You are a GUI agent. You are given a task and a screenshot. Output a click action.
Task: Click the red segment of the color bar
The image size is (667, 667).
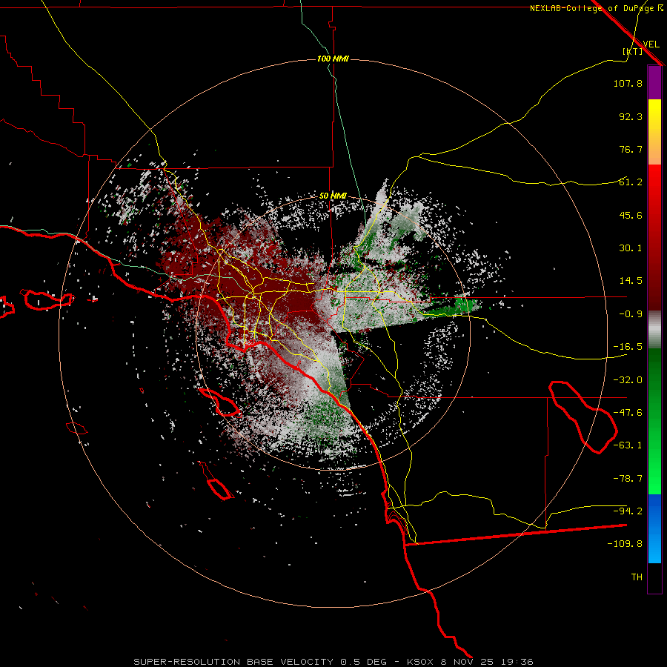point(654,237)
